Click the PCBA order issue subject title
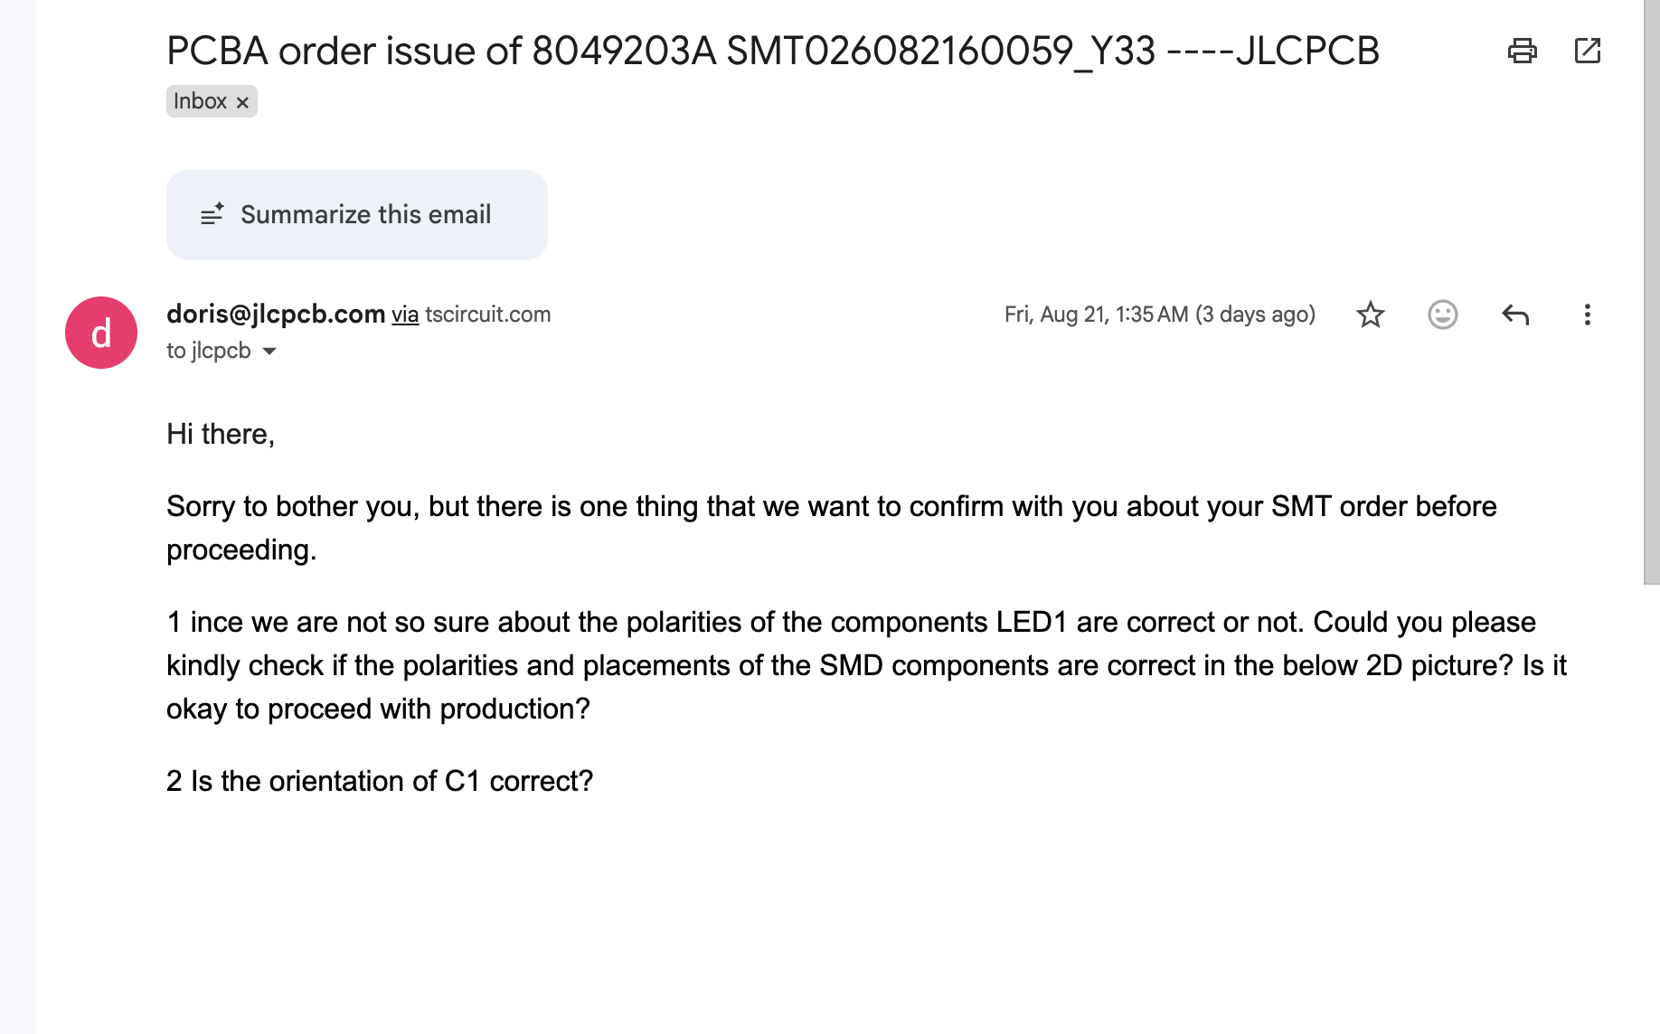Viewport: 1660px width, 1034px height. pos(773,51)
